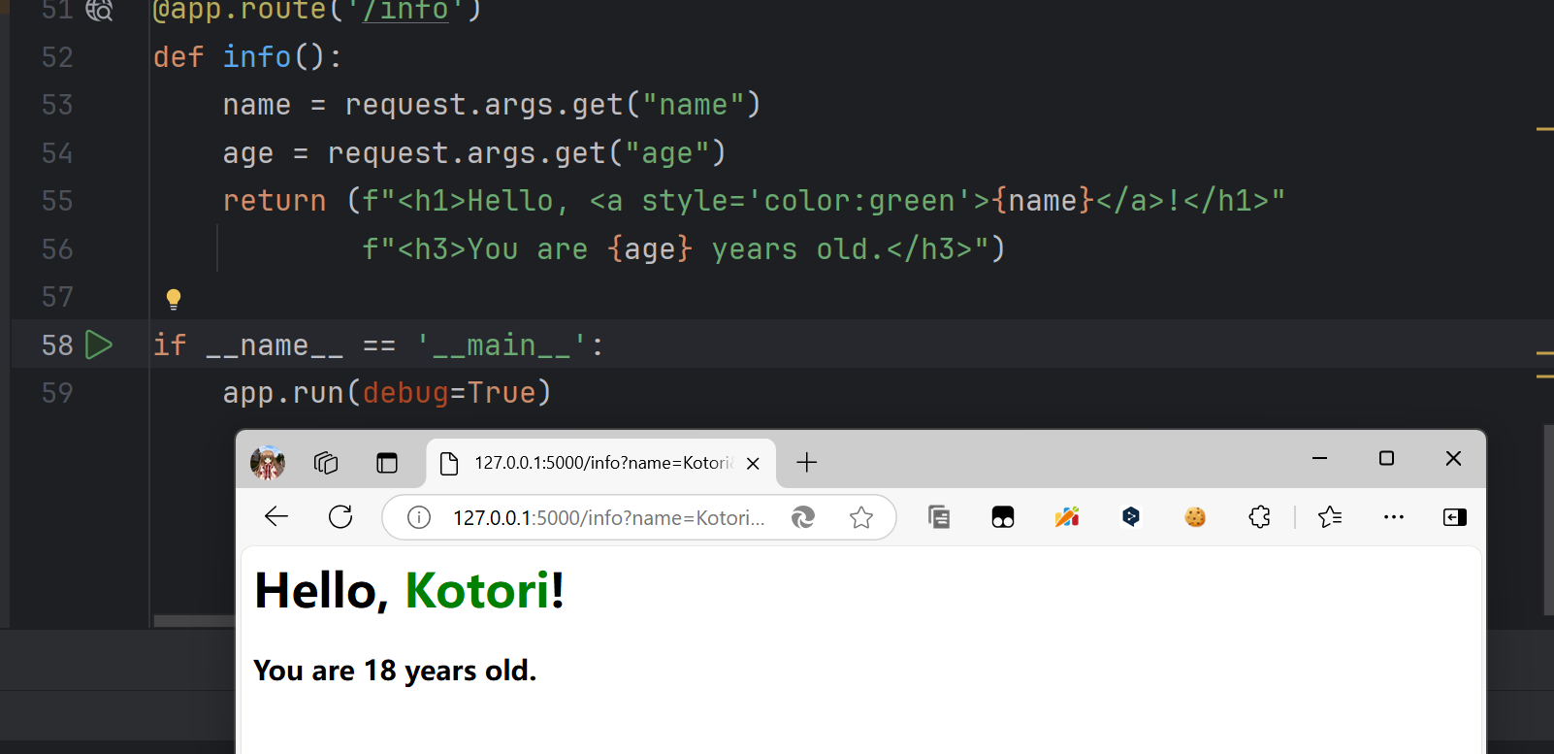Close the 127.0.0.1:5000/info tab
This screenshot has height=754, width=1554.
[753, 464]
